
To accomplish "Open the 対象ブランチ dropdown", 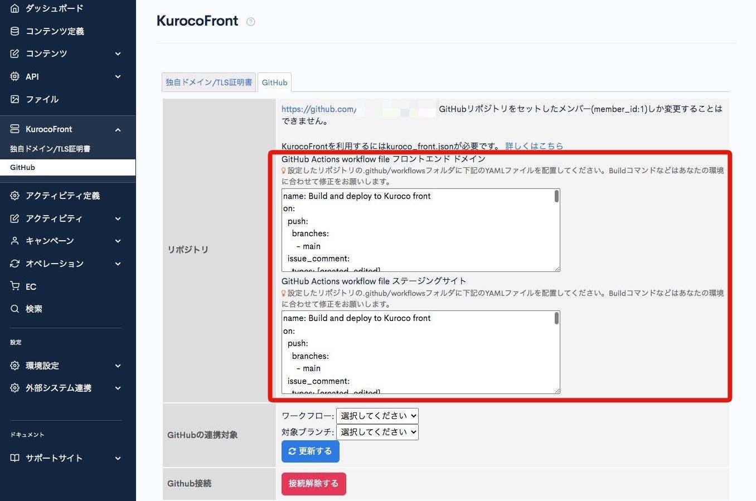I will coord(377,432).
